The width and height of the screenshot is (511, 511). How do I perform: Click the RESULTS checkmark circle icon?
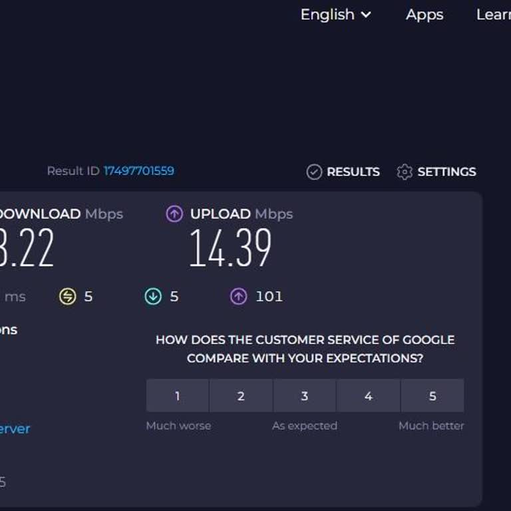[314, 172]
